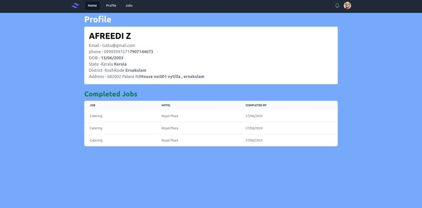Viewport: 422px width, 208px height.
Task: Click the DOB value 13/06/2003
Action: [x=112, y=58]
